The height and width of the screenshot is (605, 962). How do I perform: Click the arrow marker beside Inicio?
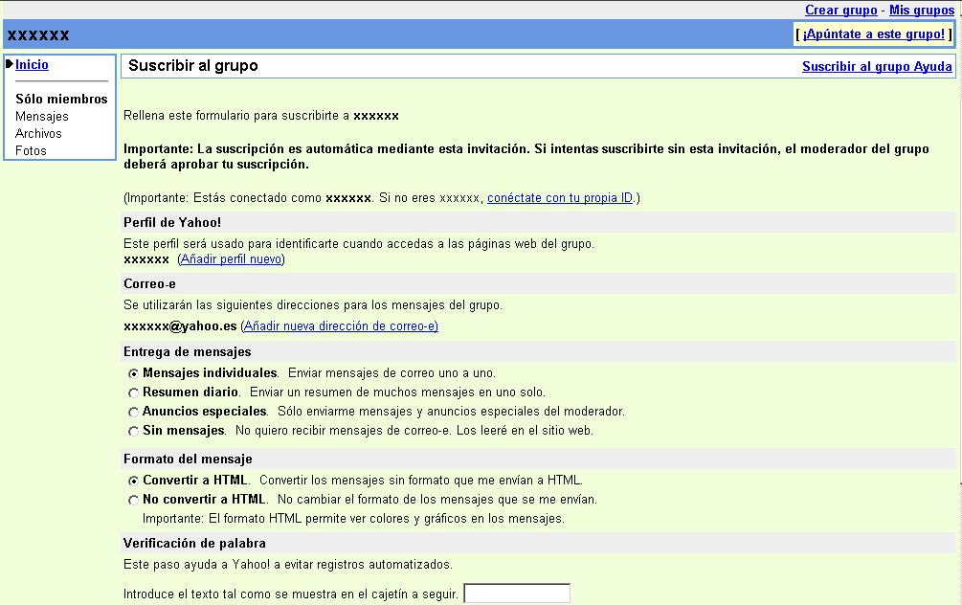pyautogui.click(x=10, y=63)
